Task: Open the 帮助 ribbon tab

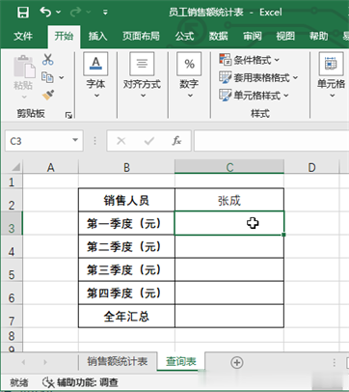Action: 319,36
